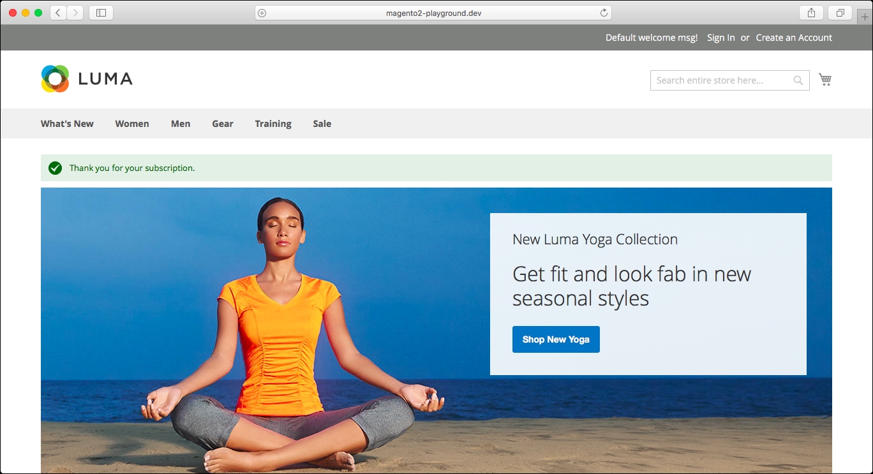Click the green fullscreen window button
The image size is (873, 474).
coord(38,13)
